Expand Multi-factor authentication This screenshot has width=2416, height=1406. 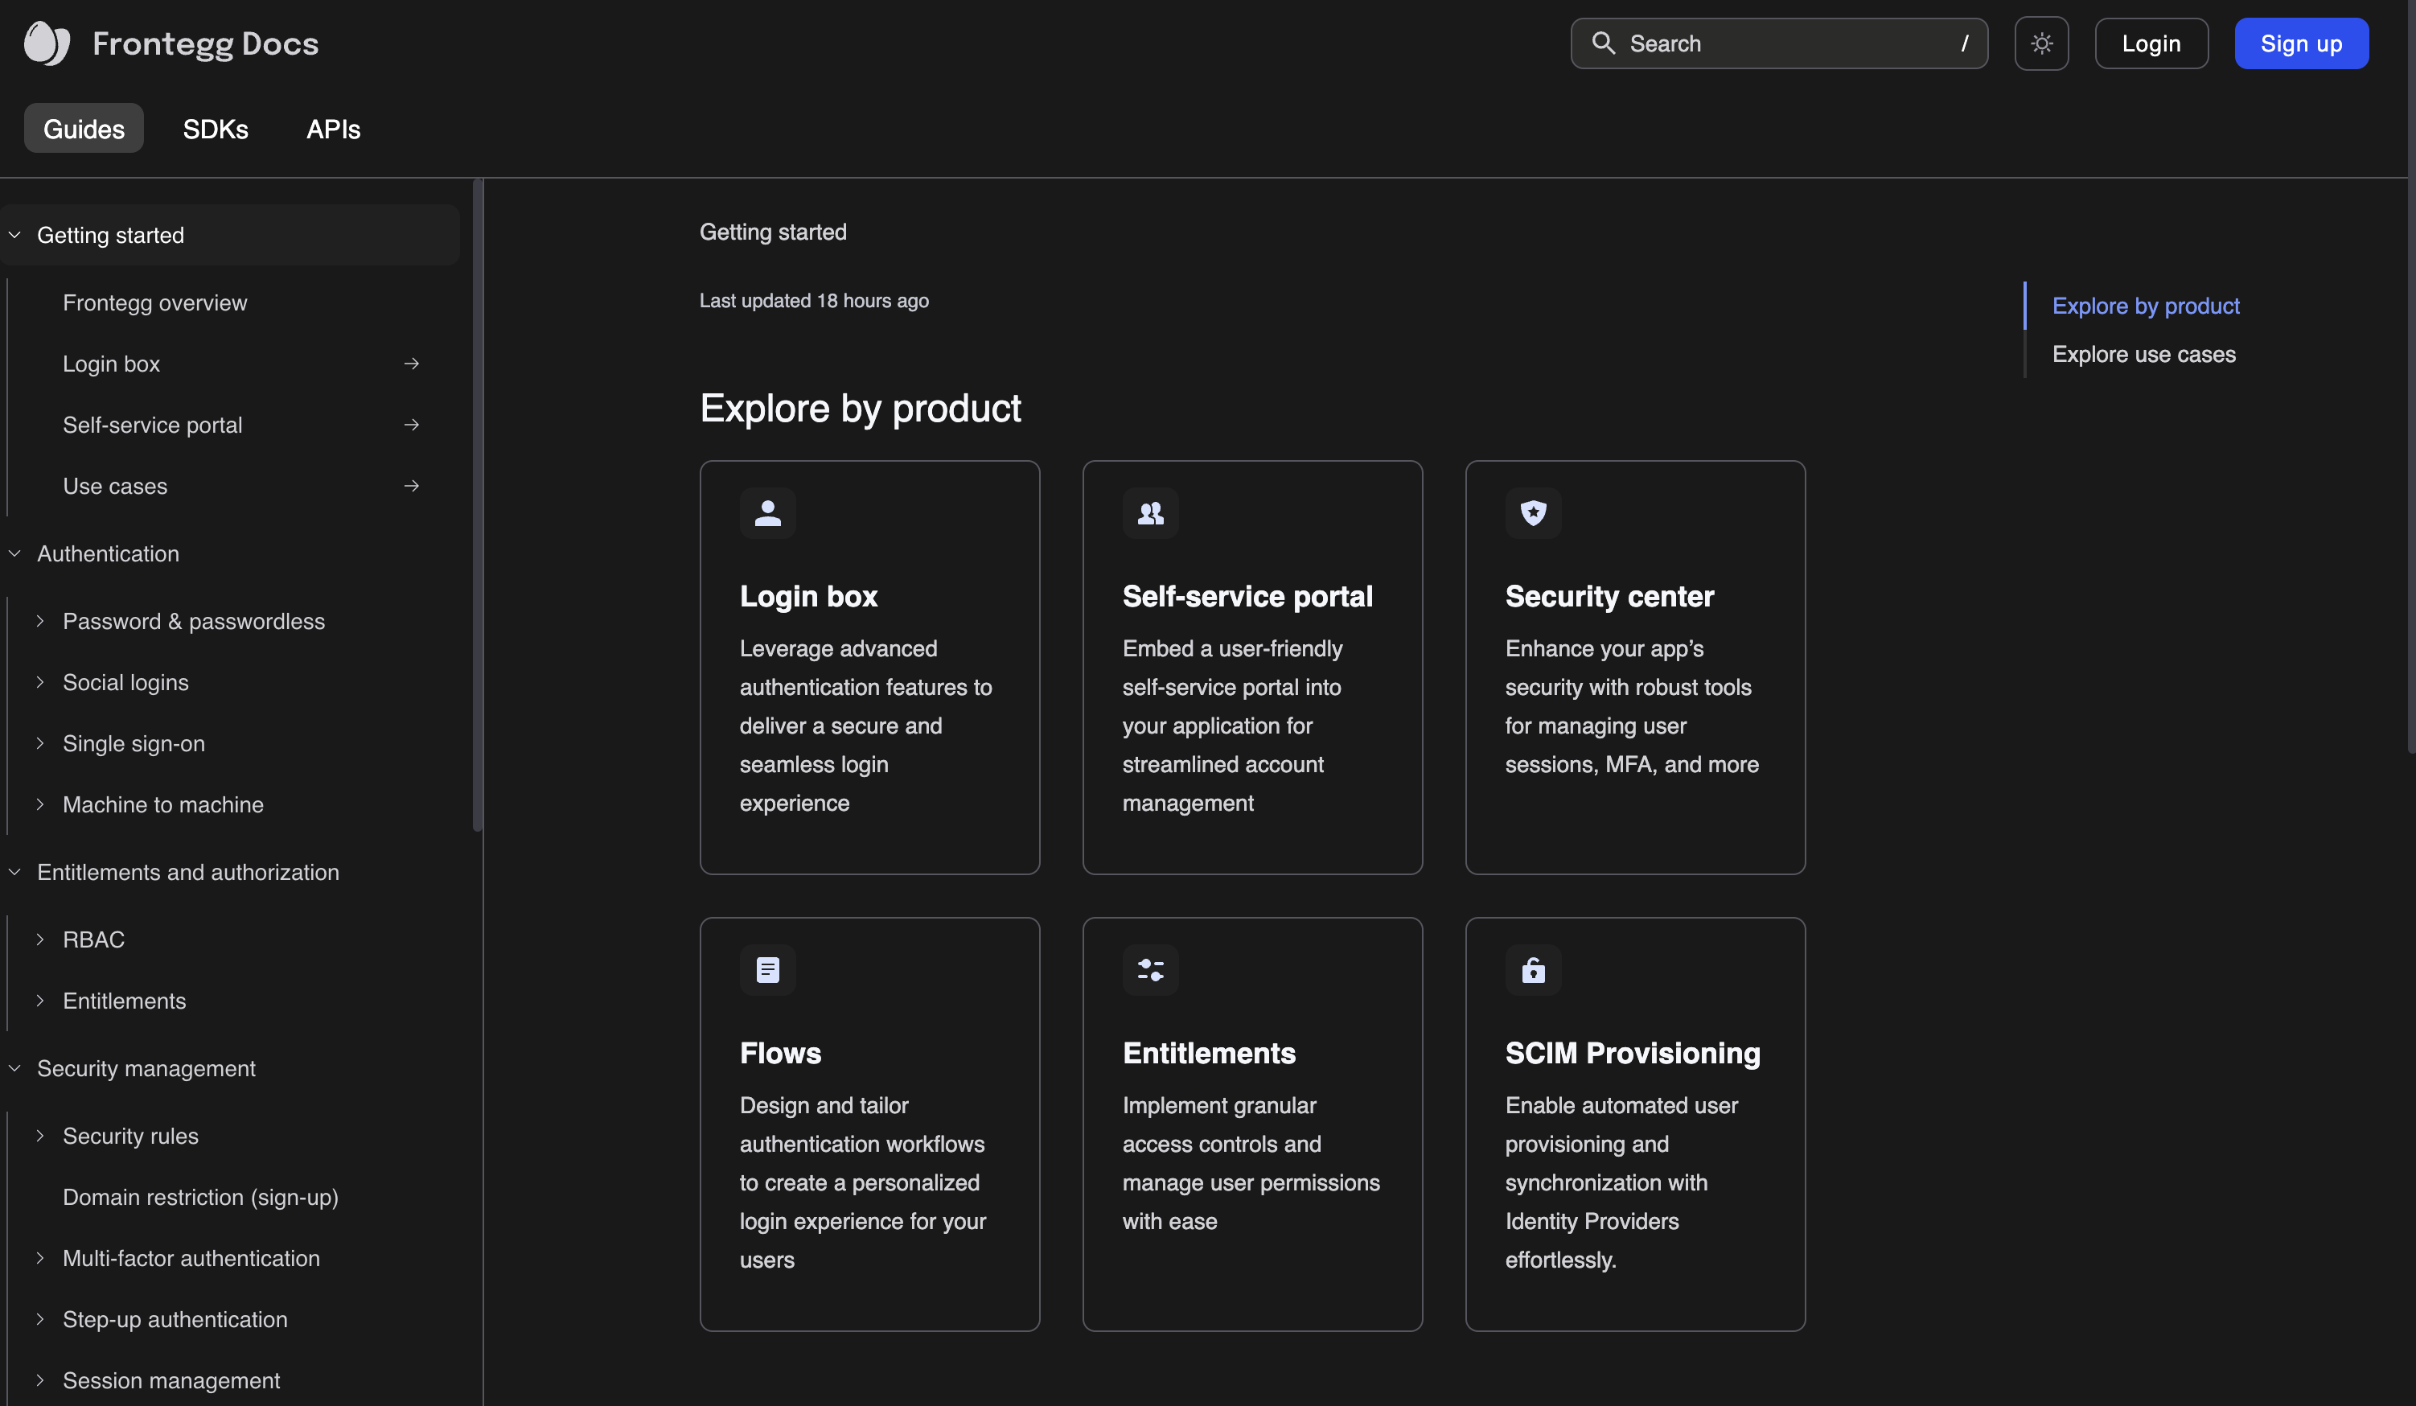[39, 1257]
